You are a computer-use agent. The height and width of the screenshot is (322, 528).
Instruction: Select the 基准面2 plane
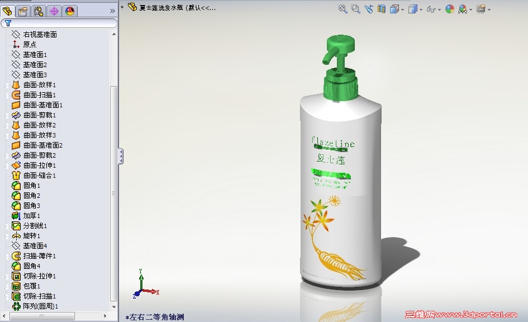(x=35, y=65)
